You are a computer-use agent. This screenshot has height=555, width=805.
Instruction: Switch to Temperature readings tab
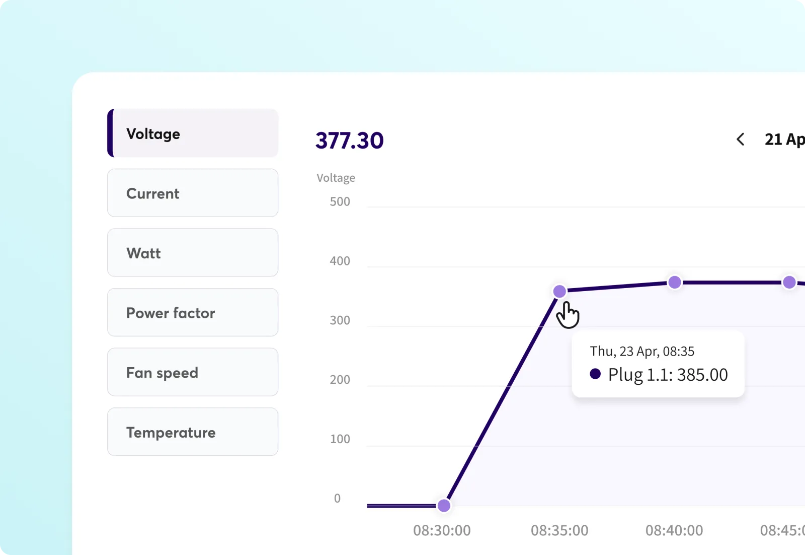(x=193, y=432)
